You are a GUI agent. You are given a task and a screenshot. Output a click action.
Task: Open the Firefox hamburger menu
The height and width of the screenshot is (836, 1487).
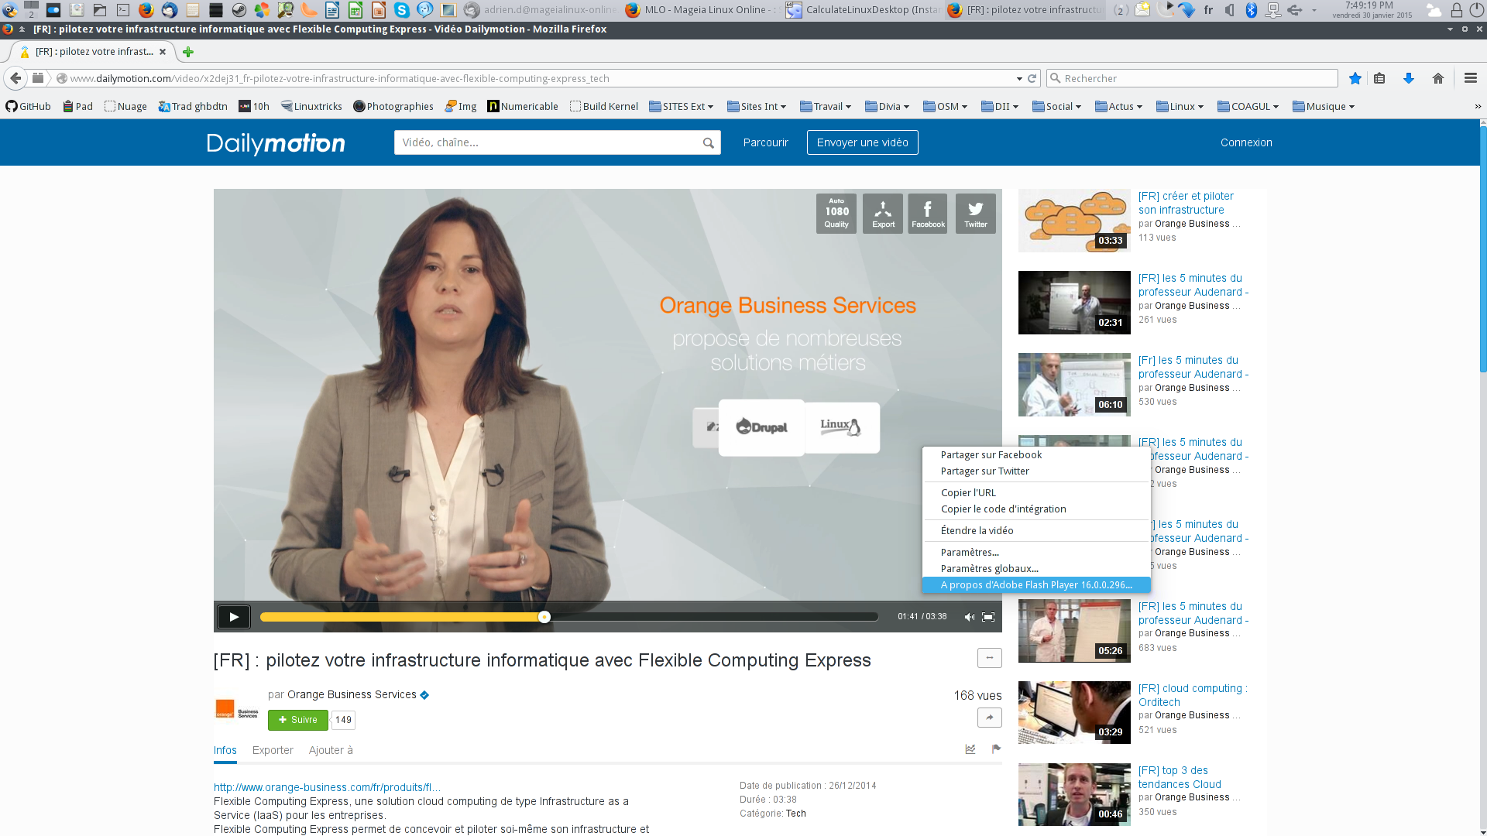[x=1471, y=78]
